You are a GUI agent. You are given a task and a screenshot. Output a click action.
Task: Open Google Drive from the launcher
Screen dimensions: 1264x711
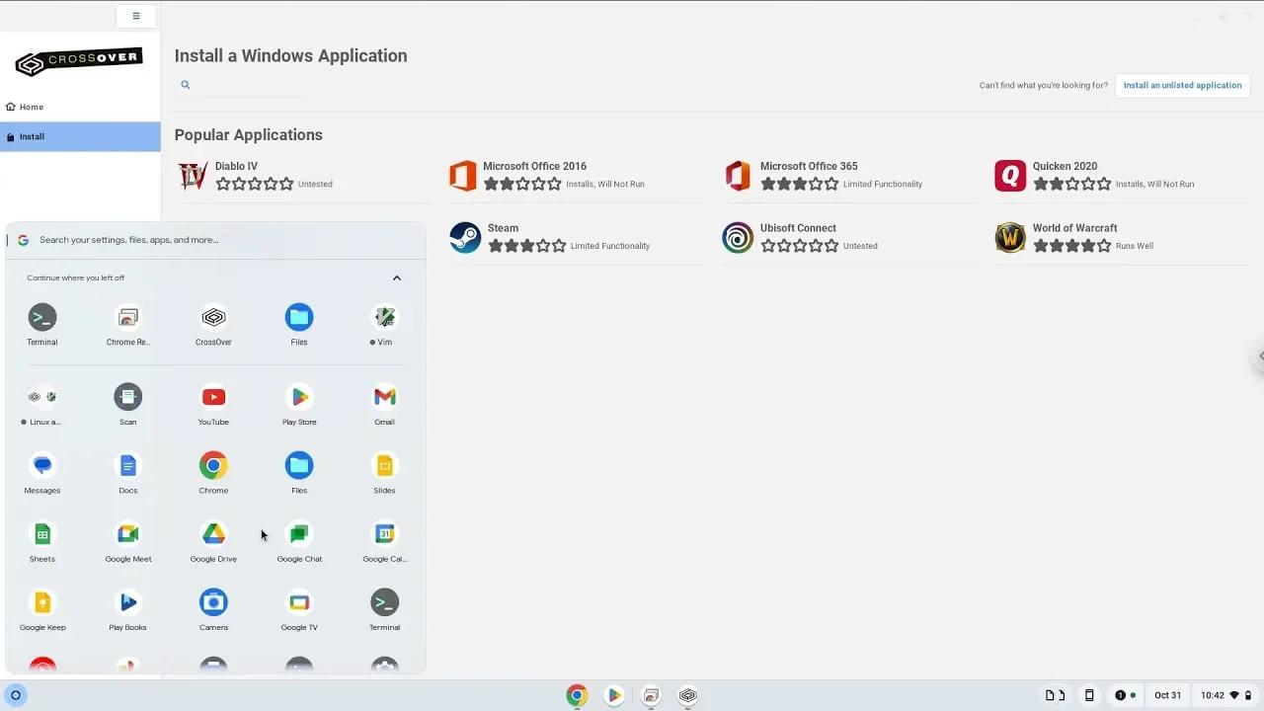coord(213,533)
